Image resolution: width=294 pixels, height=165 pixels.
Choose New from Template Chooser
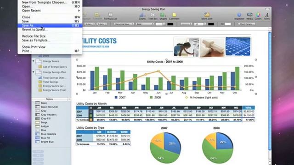point(50,2)
